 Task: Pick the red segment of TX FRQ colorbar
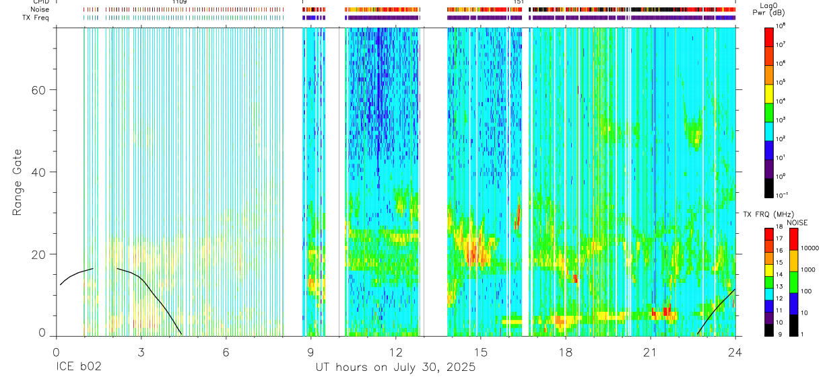point(768,235)
